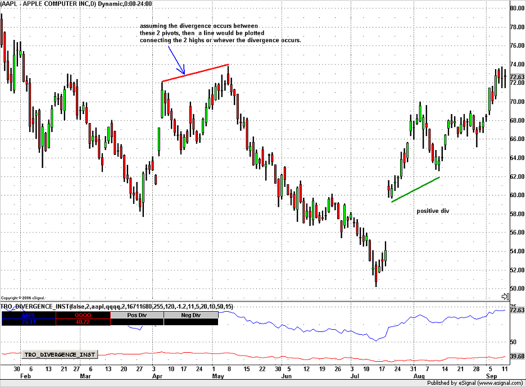Screen dimensions: 526x387
Task: Select the Feb label on the time axis
Action: click(x=26, y=376)
